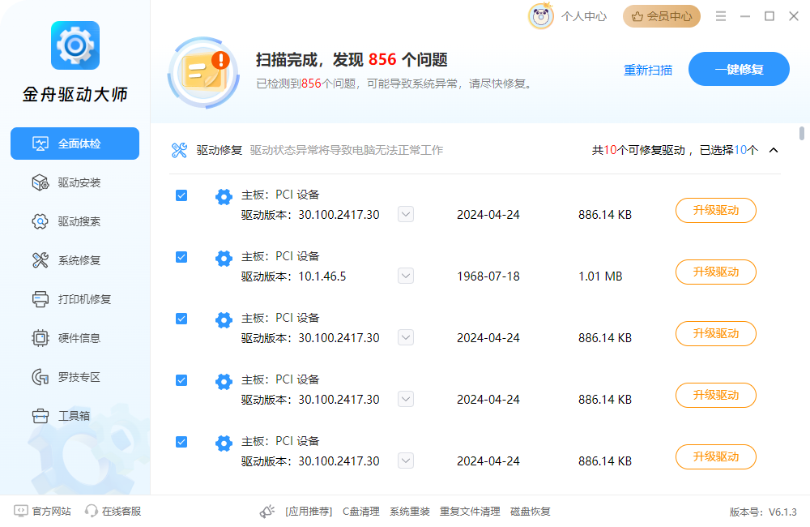Open version dropdown of the third PCI row
This screenshot has height=527, width=810.
(406, 337)
